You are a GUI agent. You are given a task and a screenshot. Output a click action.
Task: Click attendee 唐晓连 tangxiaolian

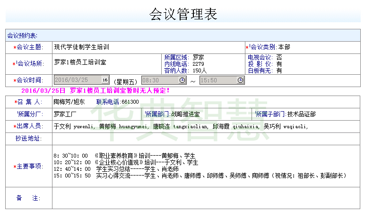coord(181,126)
